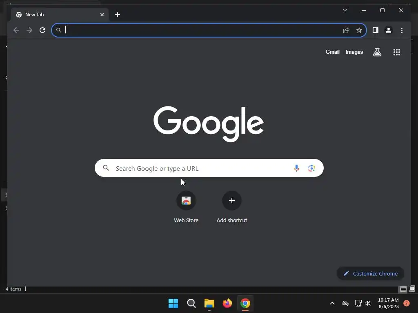
Task: Open Gmail link
Action: [x=332, y=52]
